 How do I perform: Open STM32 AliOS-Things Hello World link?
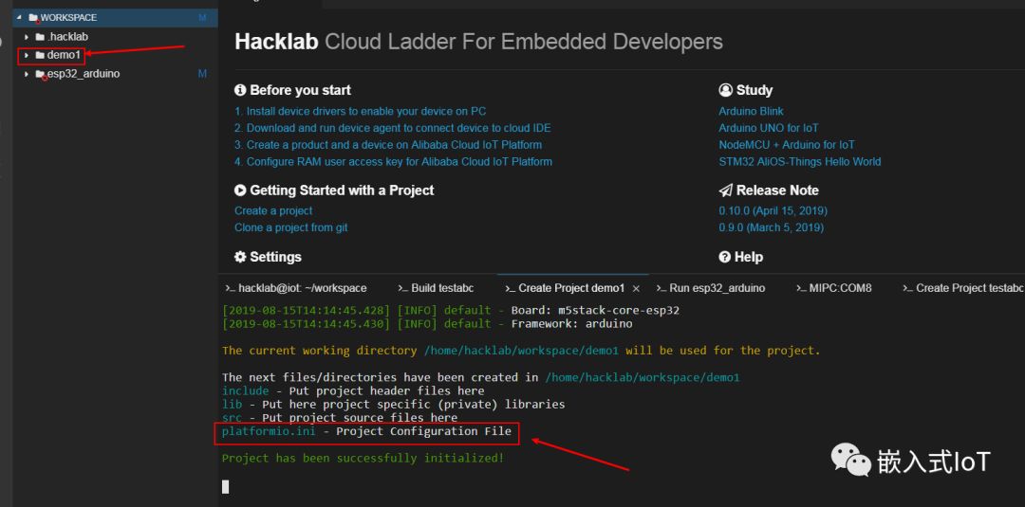click(799, 162)
